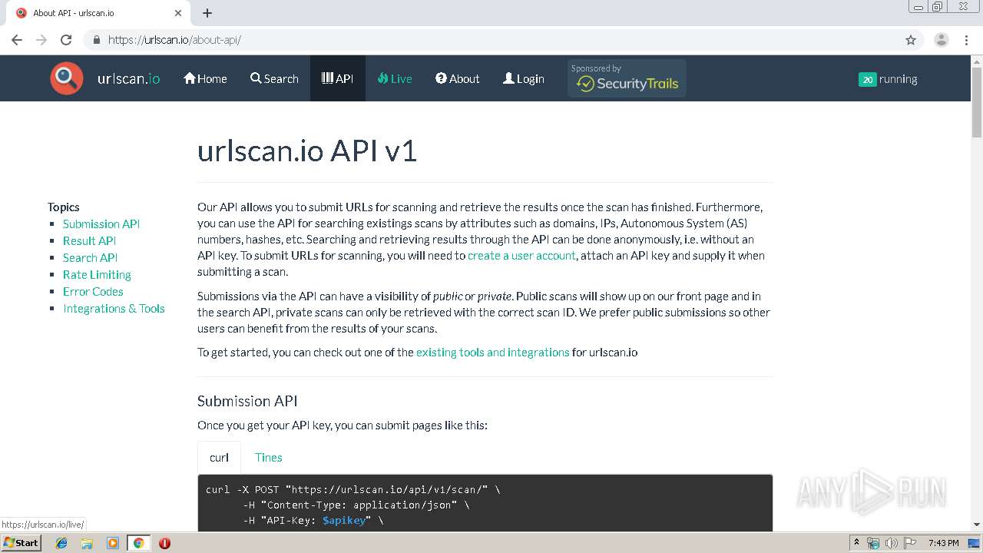
Task: Click the padlock site info icon
Action: (96, 40)
